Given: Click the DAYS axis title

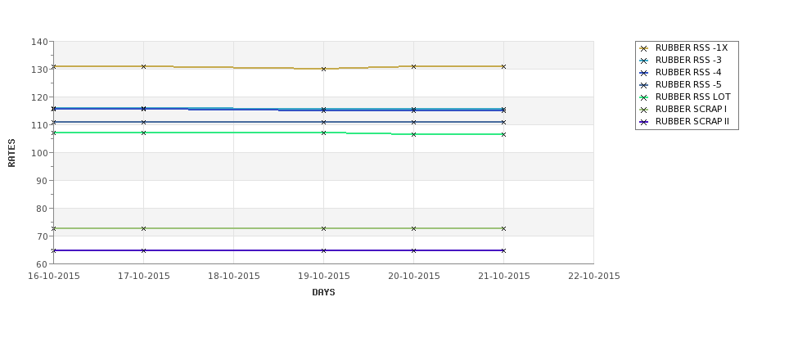Looking at the screenshot, I should (x=323, y=293).
